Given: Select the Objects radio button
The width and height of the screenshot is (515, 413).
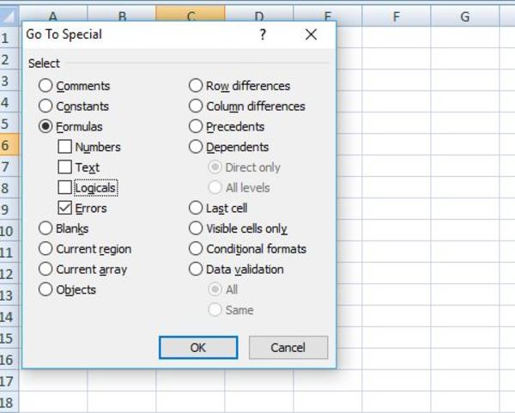Looking at the screenshot, I should (x=45, y=289).
